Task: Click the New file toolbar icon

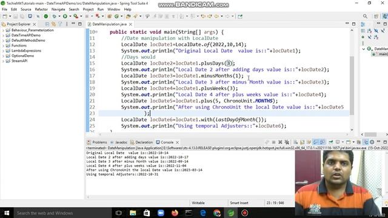Action: [5, 16]
